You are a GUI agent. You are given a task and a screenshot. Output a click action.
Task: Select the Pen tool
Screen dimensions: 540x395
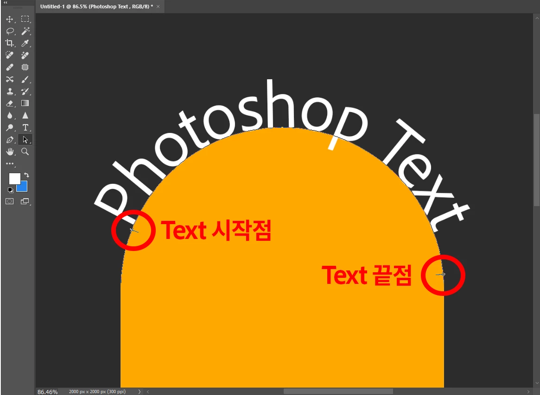pos(10,139)
